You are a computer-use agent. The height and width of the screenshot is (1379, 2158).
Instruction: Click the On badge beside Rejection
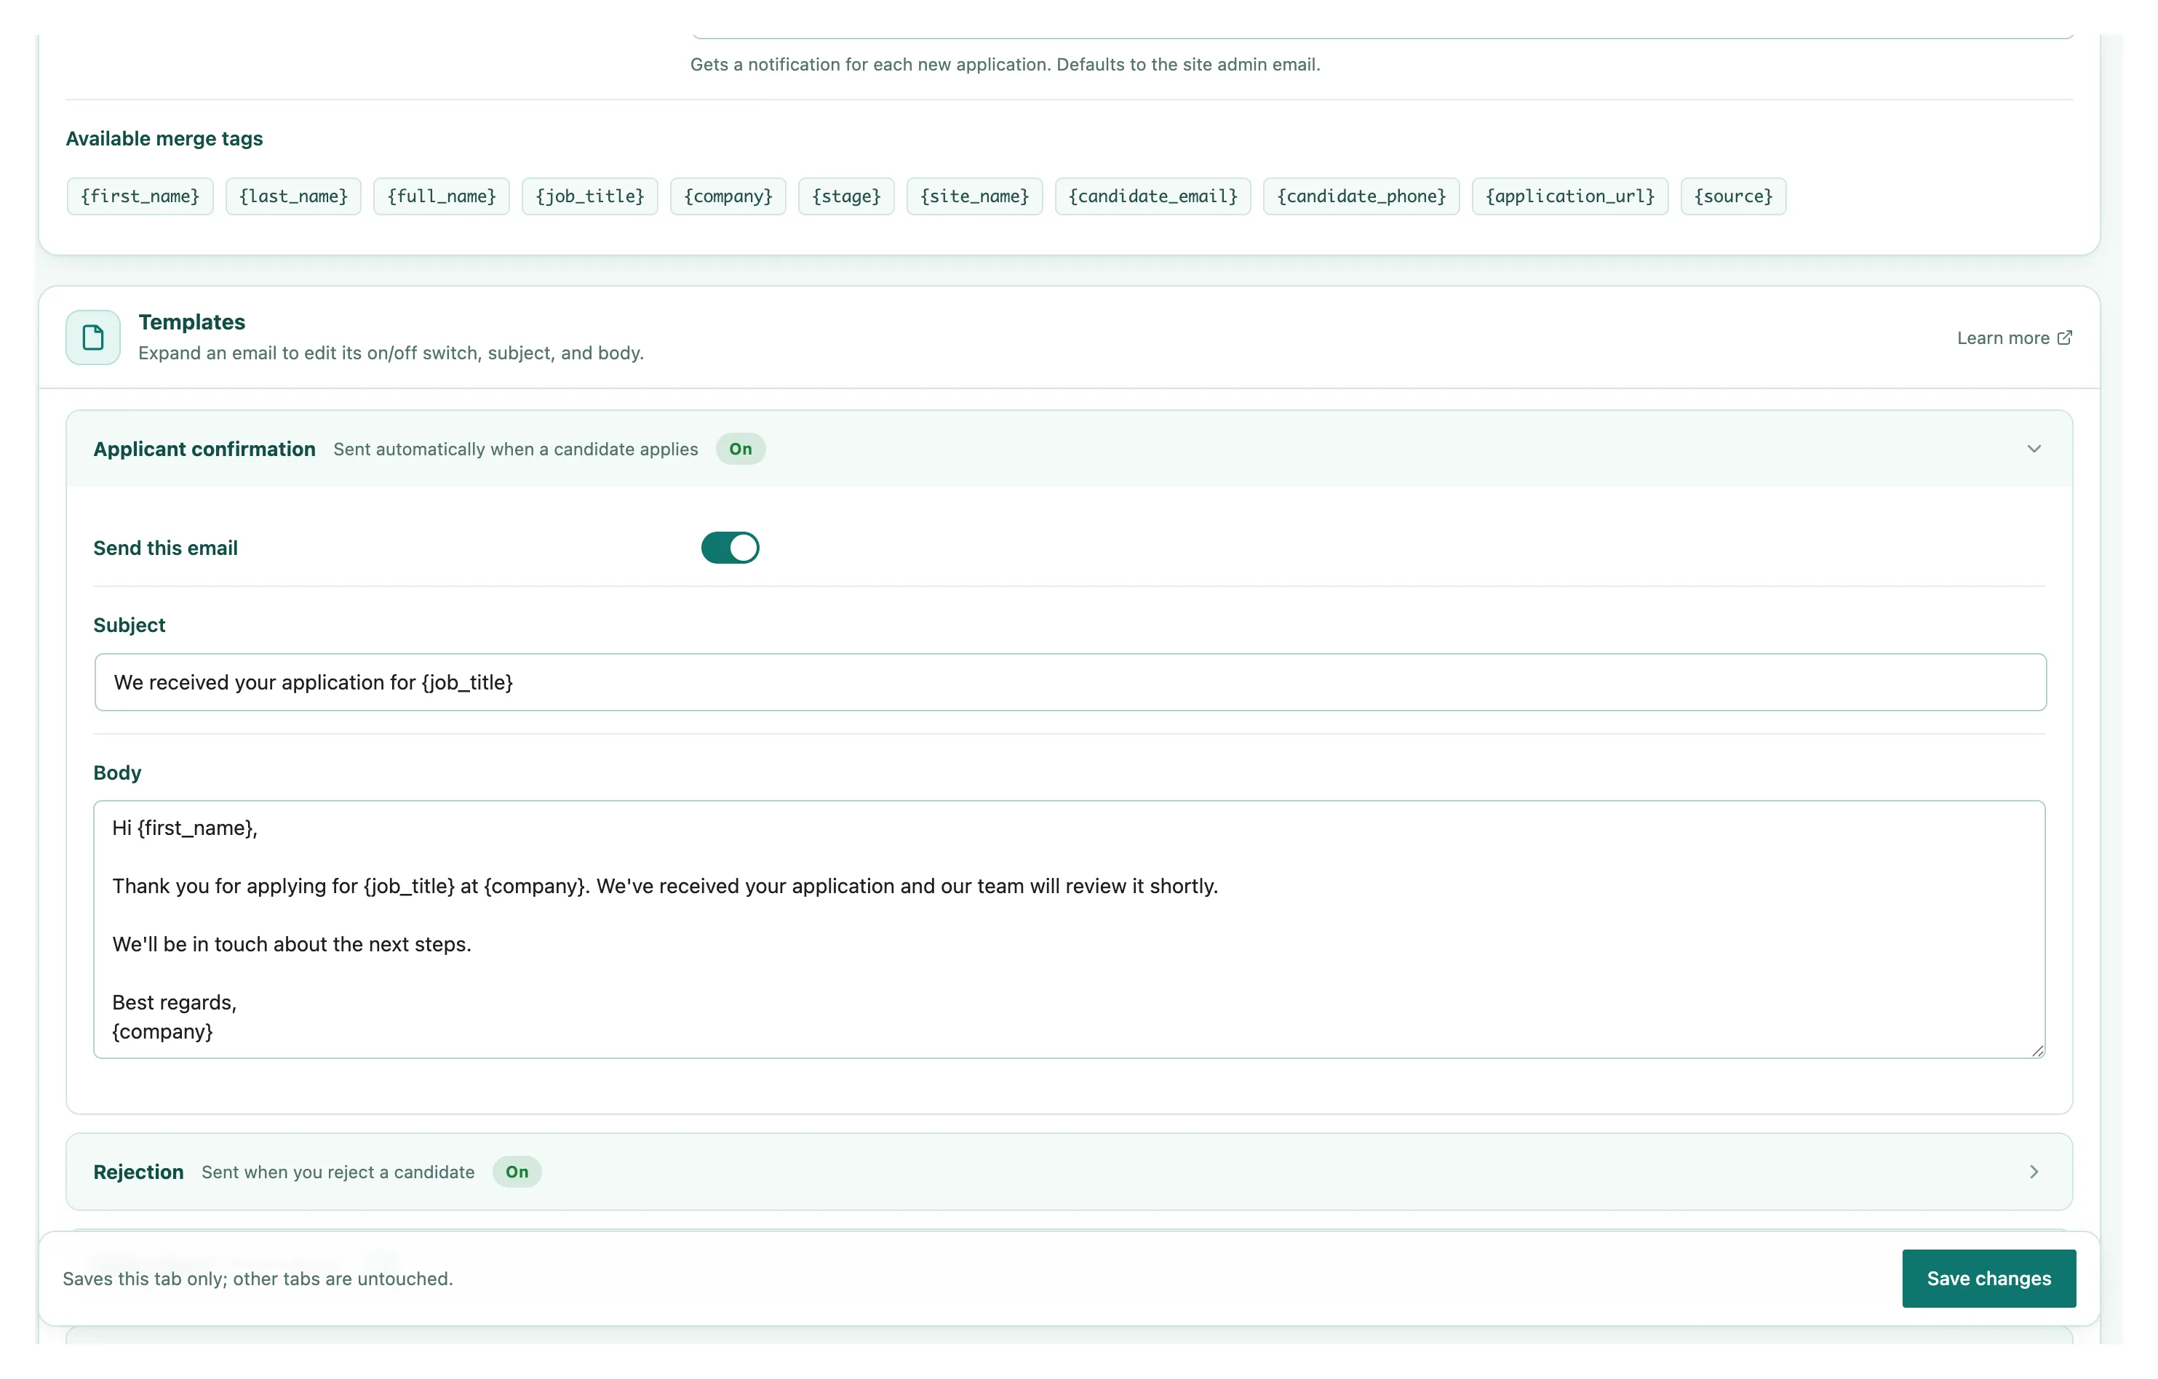pos(517,1172)
